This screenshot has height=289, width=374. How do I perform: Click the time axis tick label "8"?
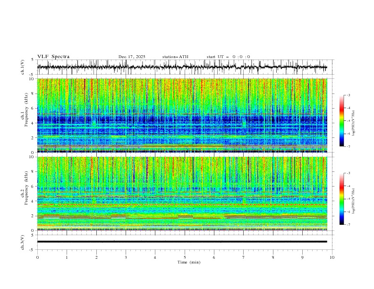click(273, 257)
